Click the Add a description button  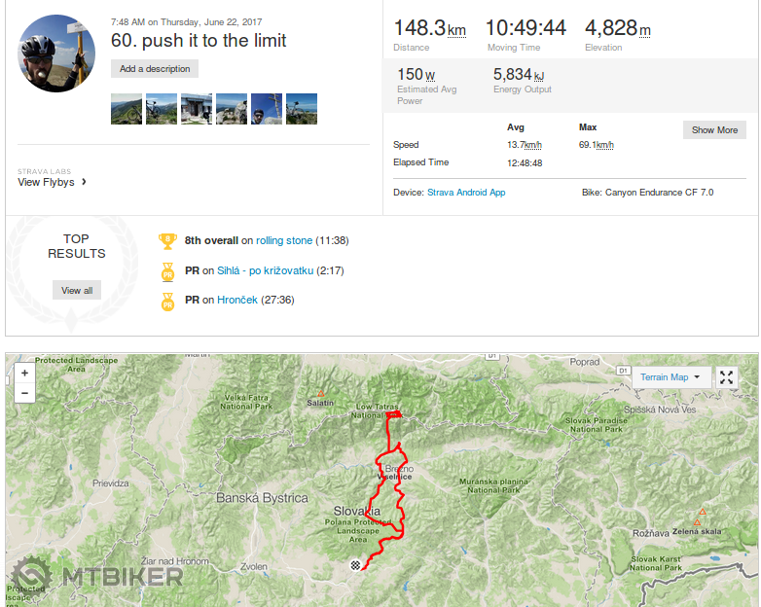(155, 69)
